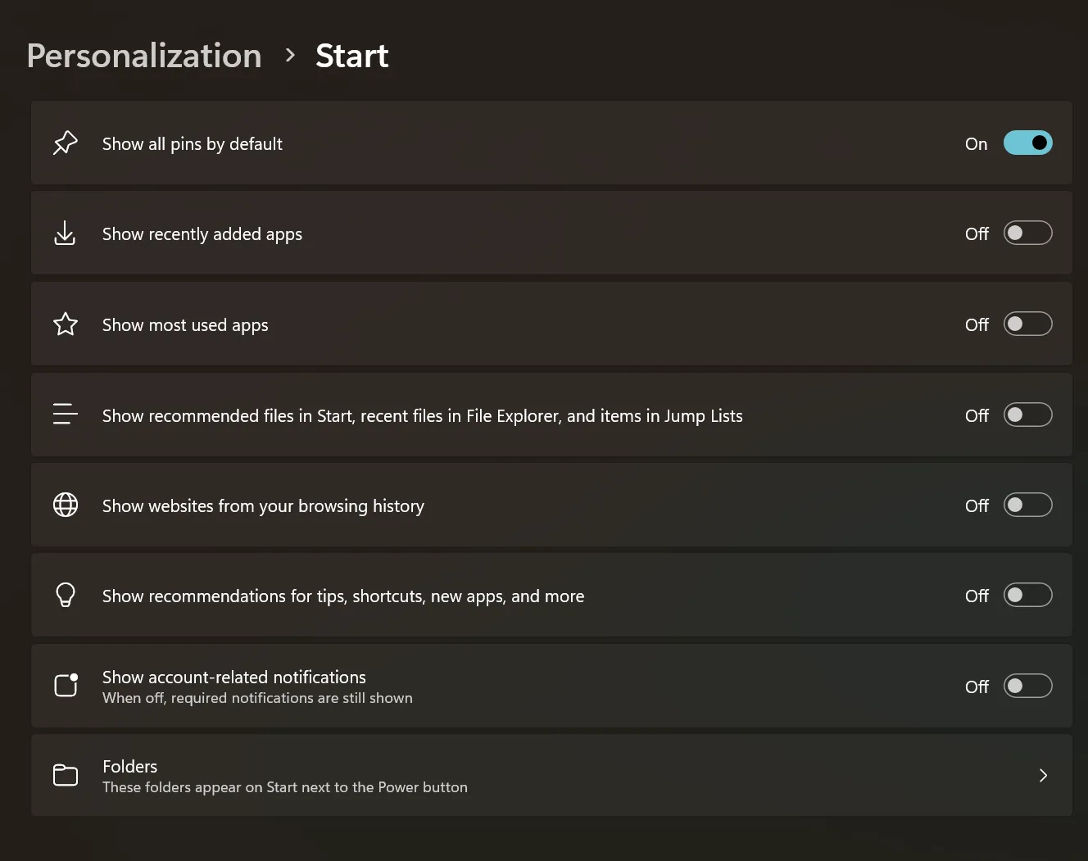
Task: Click the star icon next to Show most used apps
Action: (66, 324)
